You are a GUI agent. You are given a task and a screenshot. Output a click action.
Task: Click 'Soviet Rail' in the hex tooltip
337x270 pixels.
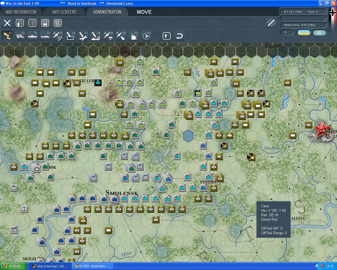pos(269,219)
